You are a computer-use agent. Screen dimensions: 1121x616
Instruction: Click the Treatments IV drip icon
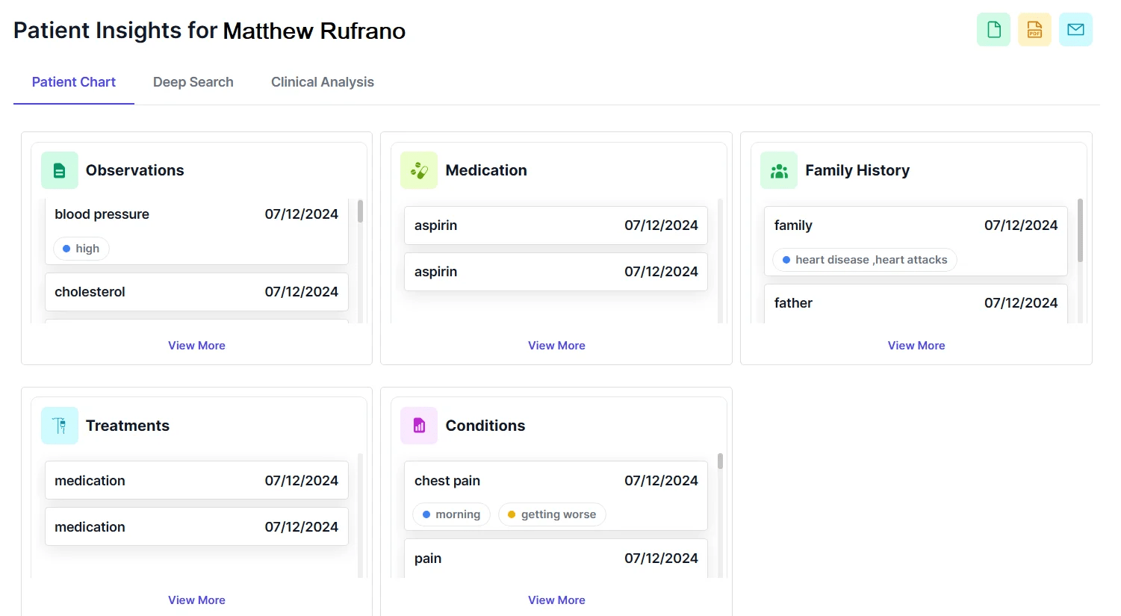point(60,426)
